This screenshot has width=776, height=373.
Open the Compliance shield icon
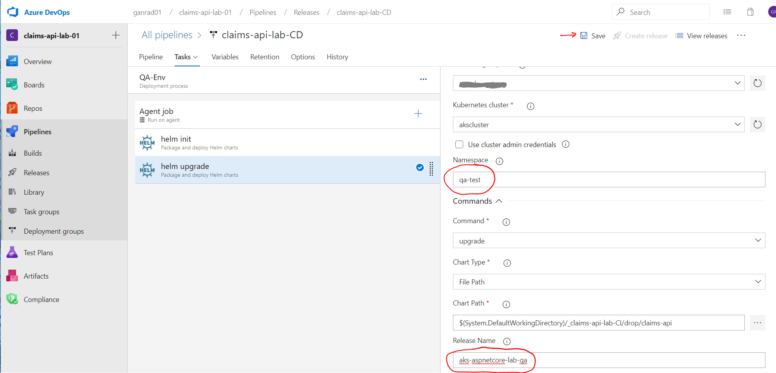pos(12,299)
